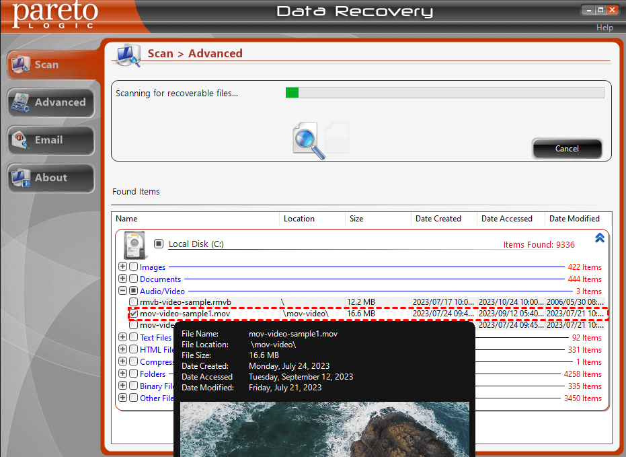Click the Advanced sidebar drive icon

20,103
